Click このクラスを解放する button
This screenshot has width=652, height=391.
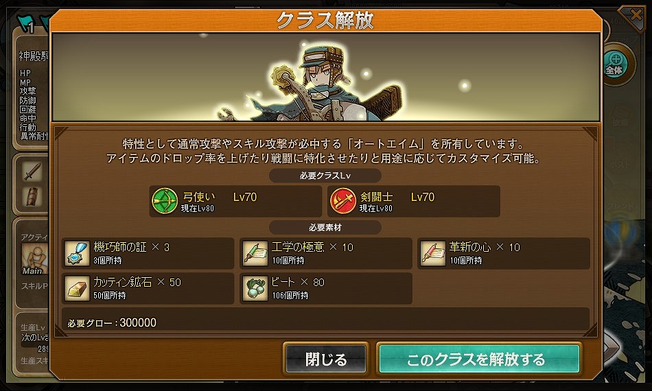[479, 359]
